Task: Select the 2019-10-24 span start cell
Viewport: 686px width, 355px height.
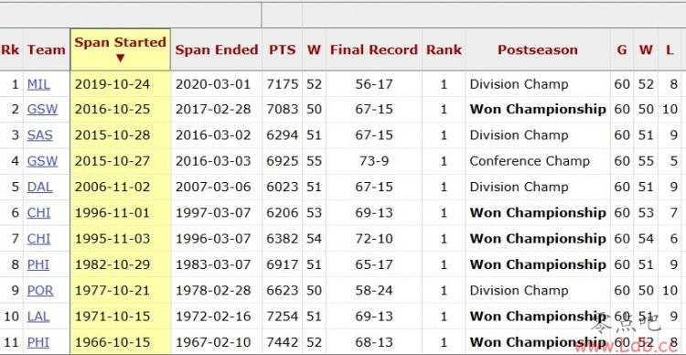Action: 121,84
